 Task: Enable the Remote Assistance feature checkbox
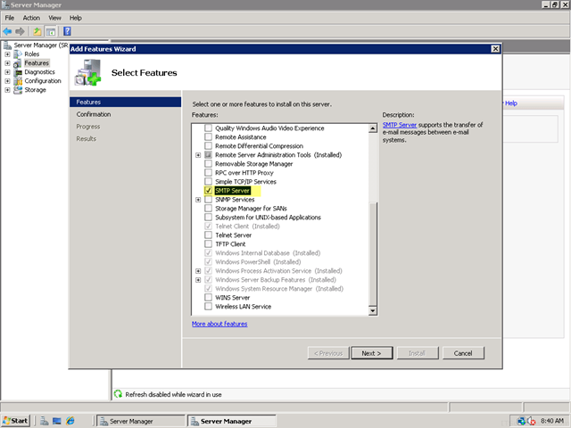click(x=208, y=136)
